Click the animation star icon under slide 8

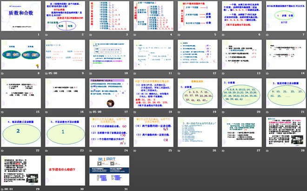[3, 74]
